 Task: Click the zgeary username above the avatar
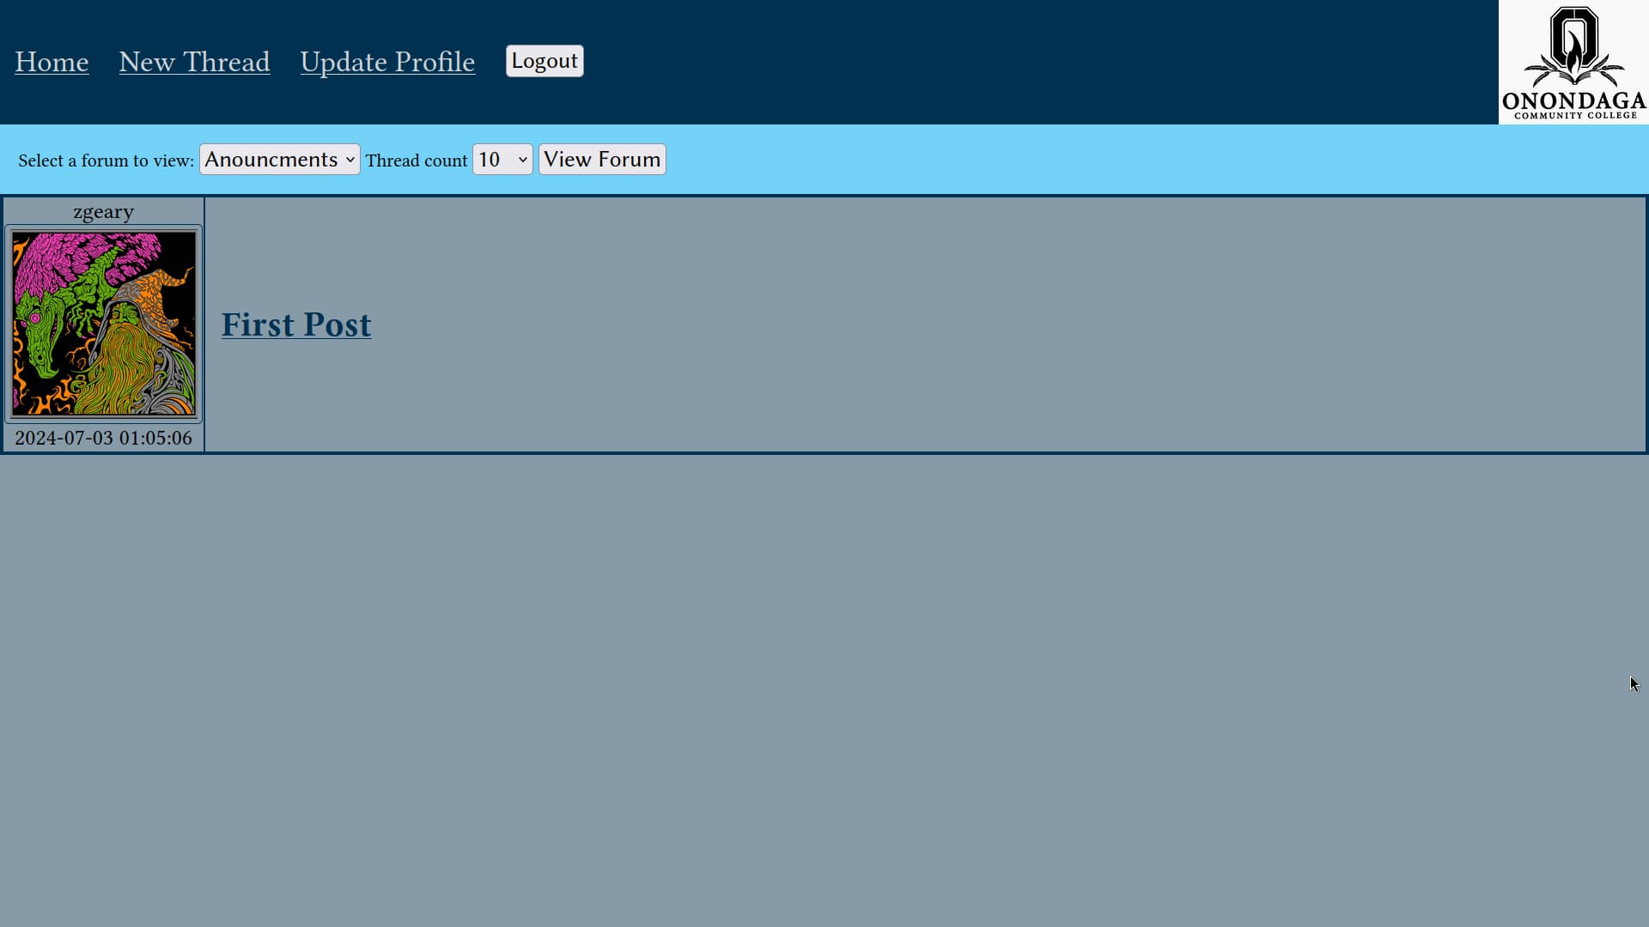(103, 212)
